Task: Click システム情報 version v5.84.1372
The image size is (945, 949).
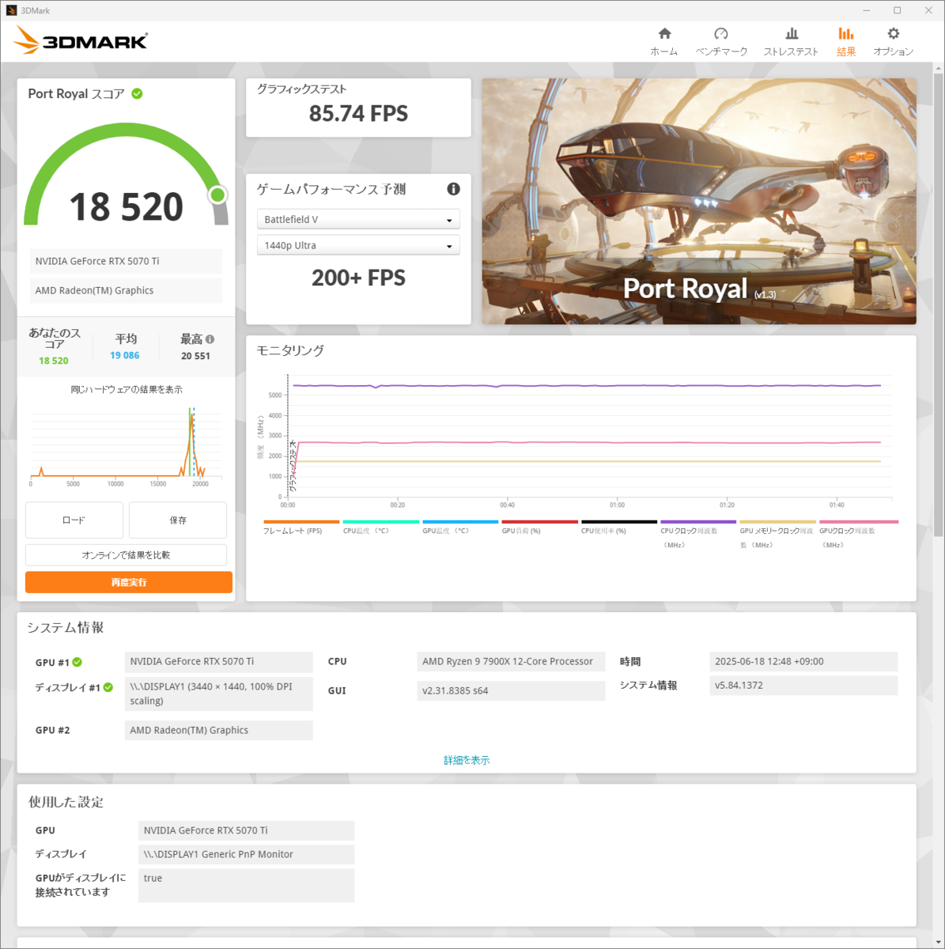Action: pyautogui.click(x=803, y=685)
